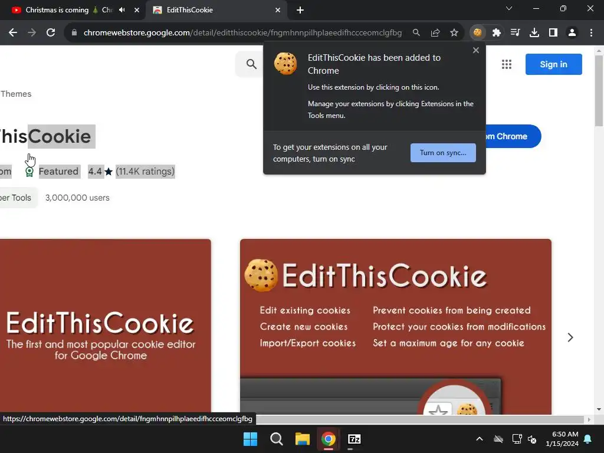Open the Windows Start menu
Image resolution: width=604 pixels, height=453 pixels.
250,439
